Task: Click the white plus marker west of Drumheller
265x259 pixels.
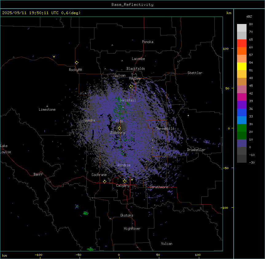Action: [x=188, y=115]
